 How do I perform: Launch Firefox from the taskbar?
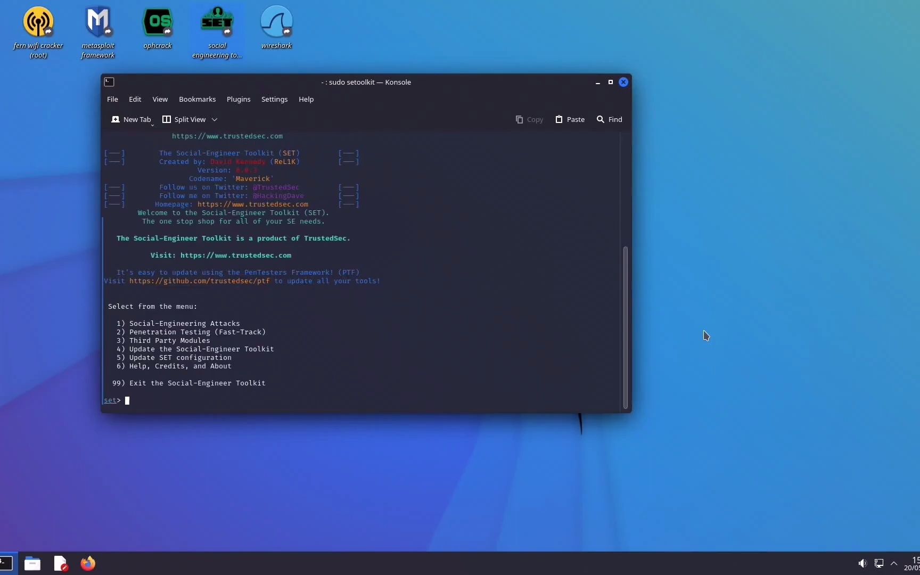pyautogui.click(x=87, y=563)
